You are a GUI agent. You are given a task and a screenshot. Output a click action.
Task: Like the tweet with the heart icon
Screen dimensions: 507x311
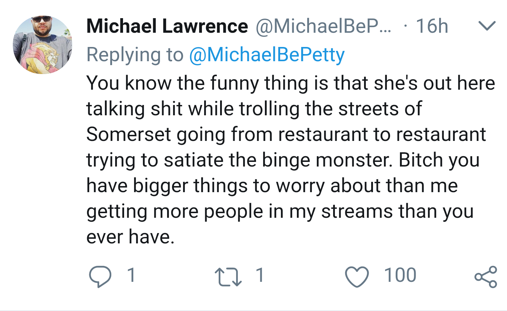point(357,277)
